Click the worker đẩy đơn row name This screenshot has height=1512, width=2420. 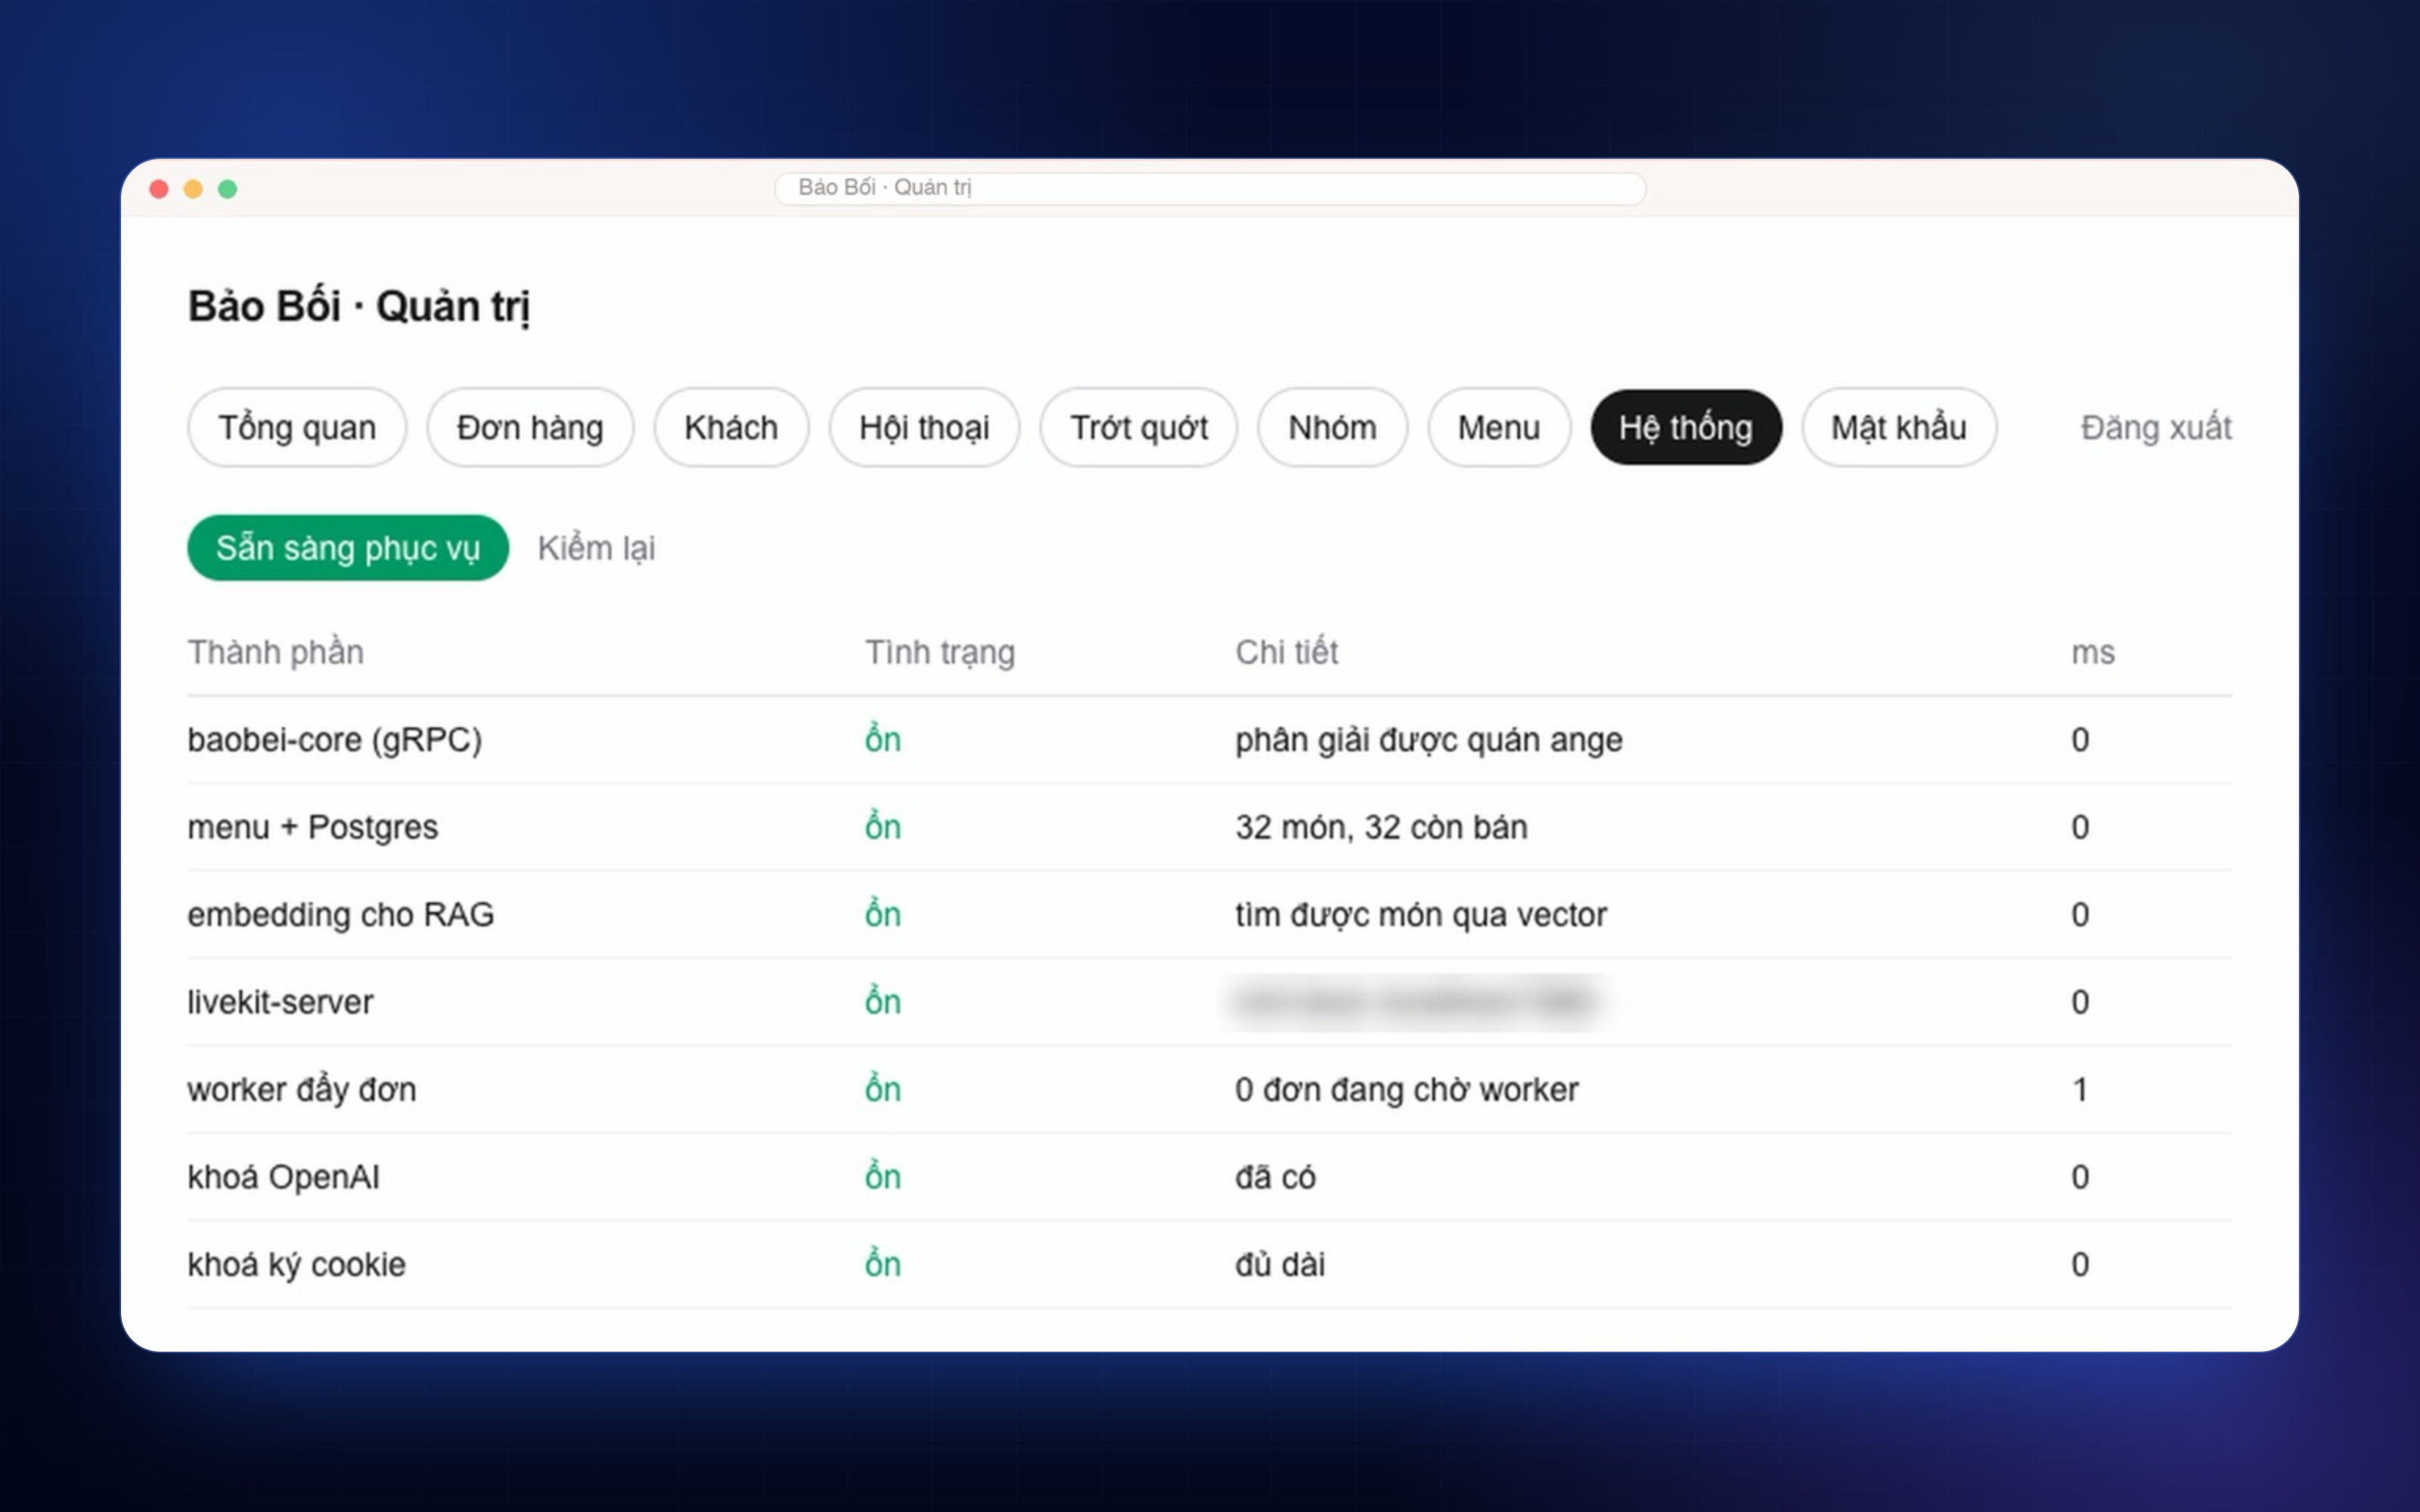(302, 1089)
